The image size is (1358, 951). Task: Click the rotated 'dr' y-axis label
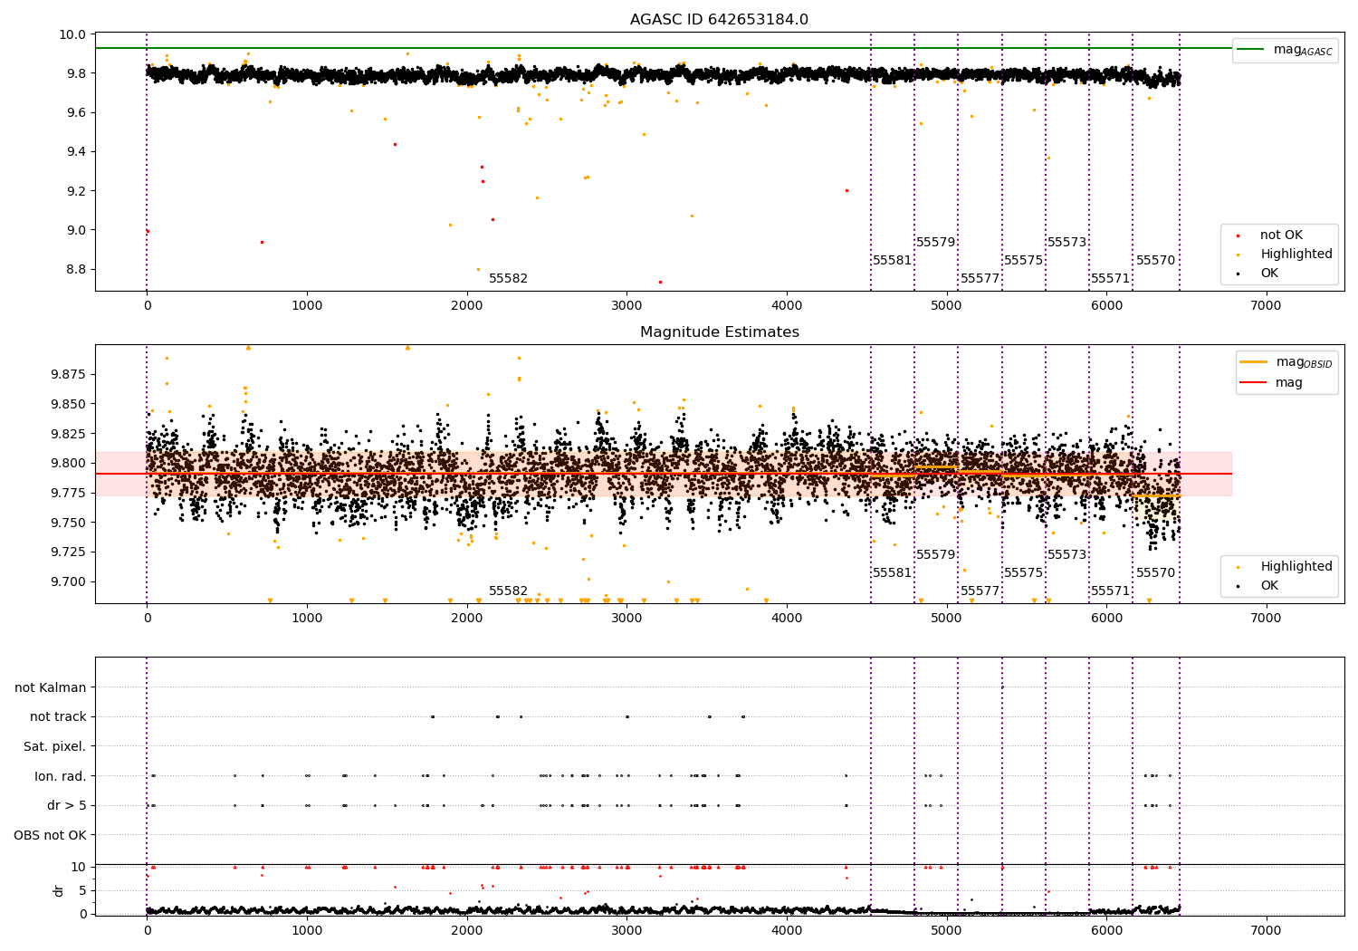(x=59, y=890)
